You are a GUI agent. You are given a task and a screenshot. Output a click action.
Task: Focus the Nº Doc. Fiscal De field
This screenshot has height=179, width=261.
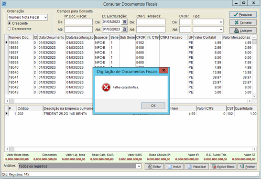click(x=78, y=22)
